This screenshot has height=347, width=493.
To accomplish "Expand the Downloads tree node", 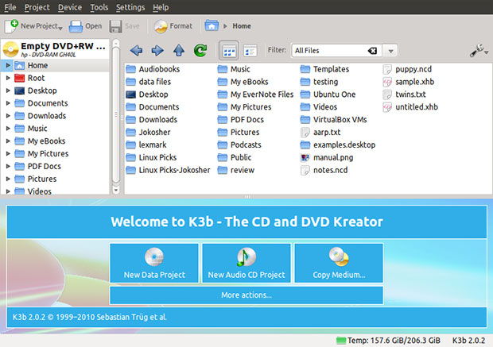I will [8, 116].
